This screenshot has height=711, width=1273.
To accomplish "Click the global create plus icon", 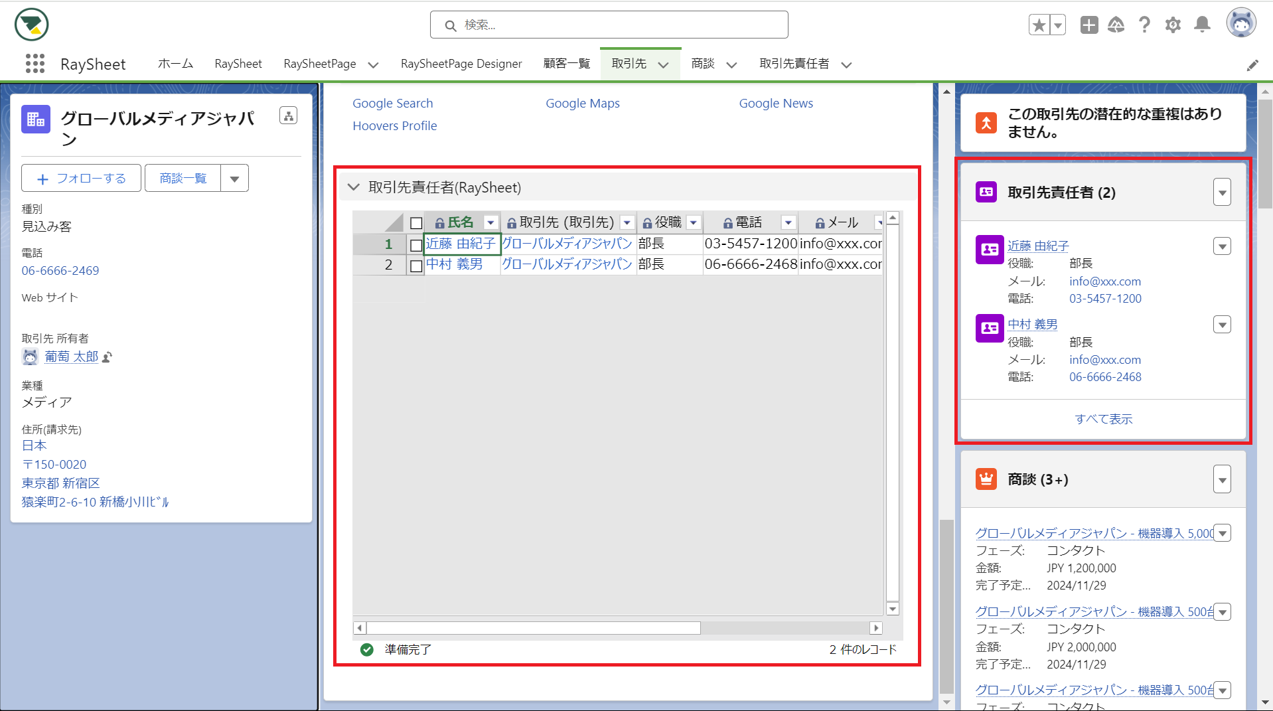I will 1089,25.
